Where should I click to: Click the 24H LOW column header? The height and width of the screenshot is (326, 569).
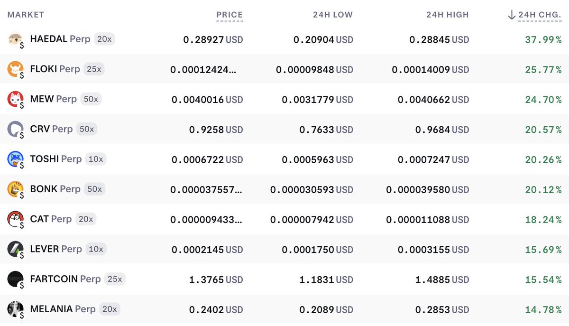pos(333,15)
